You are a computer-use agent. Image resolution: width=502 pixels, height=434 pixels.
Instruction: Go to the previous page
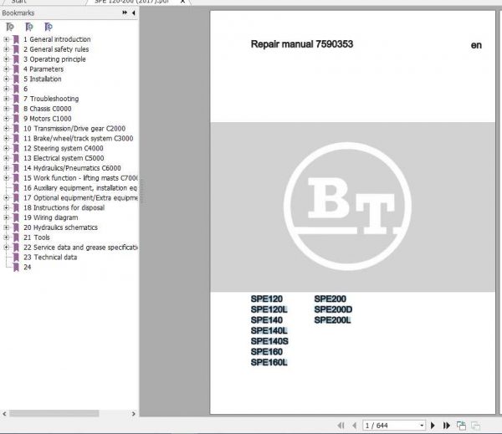click(355, 426)
